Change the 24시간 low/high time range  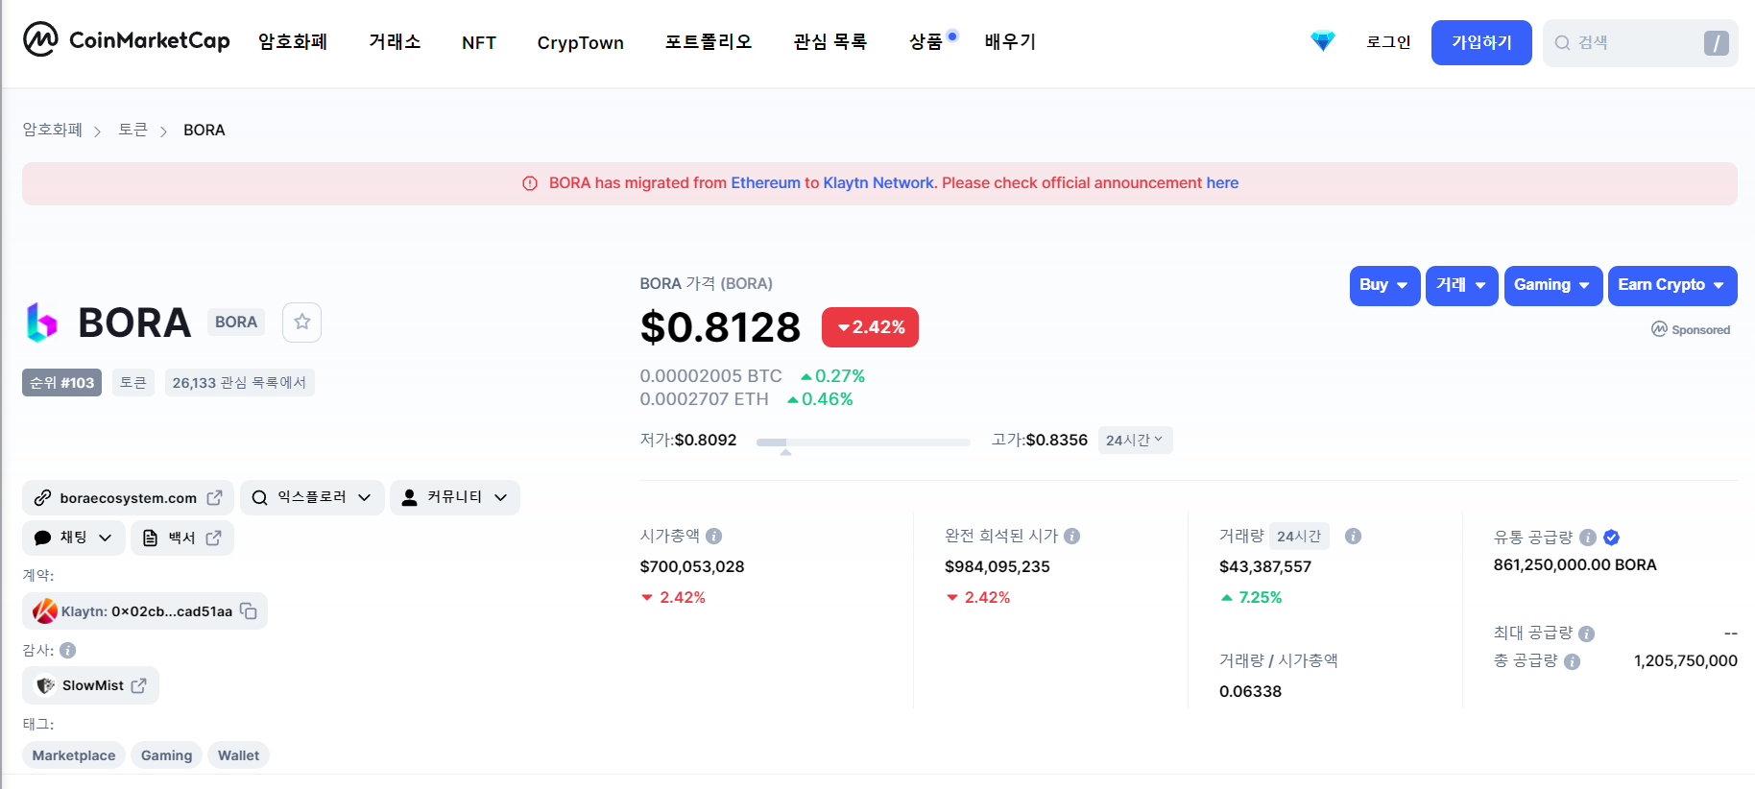(x=1135, y=440)
